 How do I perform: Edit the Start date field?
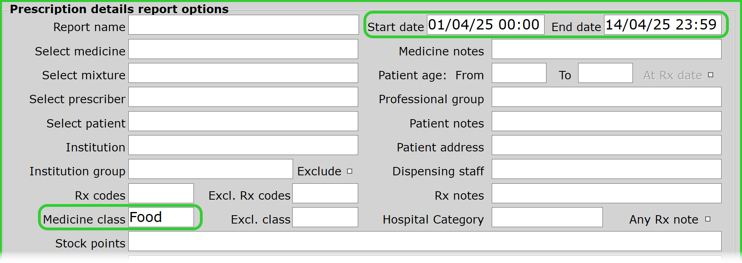[x=485, y=25]
